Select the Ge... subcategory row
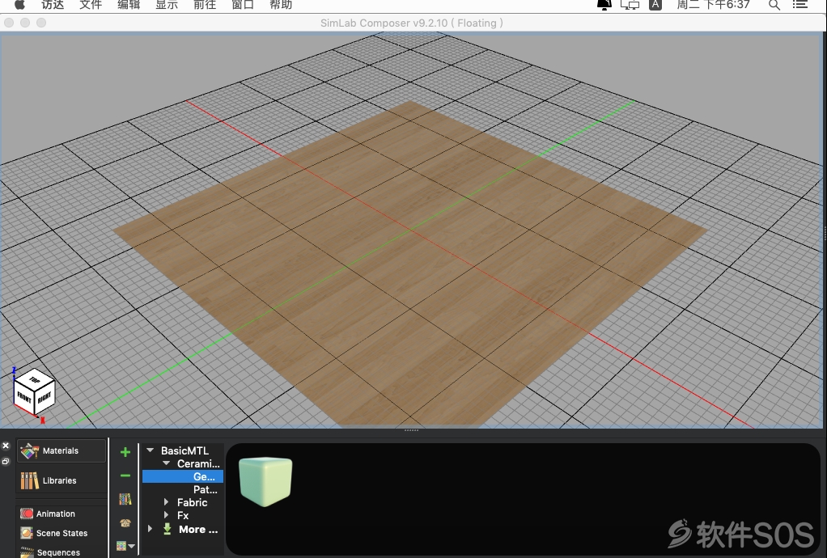This screenshot has height=558, width=827. point(183,476)
